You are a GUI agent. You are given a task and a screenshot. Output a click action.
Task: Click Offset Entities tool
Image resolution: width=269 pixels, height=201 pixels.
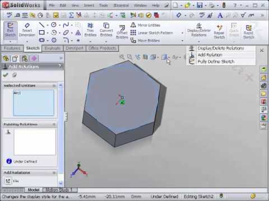pos(122,32)
